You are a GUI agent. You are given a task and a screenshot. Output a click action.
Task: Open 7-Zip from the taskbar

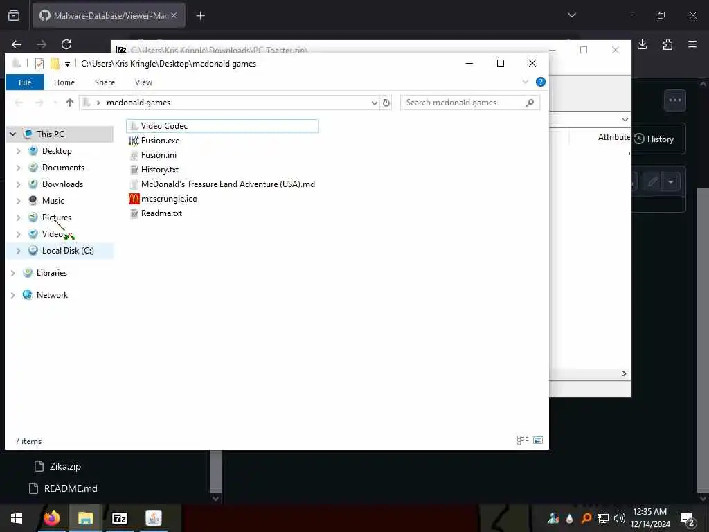119,518
